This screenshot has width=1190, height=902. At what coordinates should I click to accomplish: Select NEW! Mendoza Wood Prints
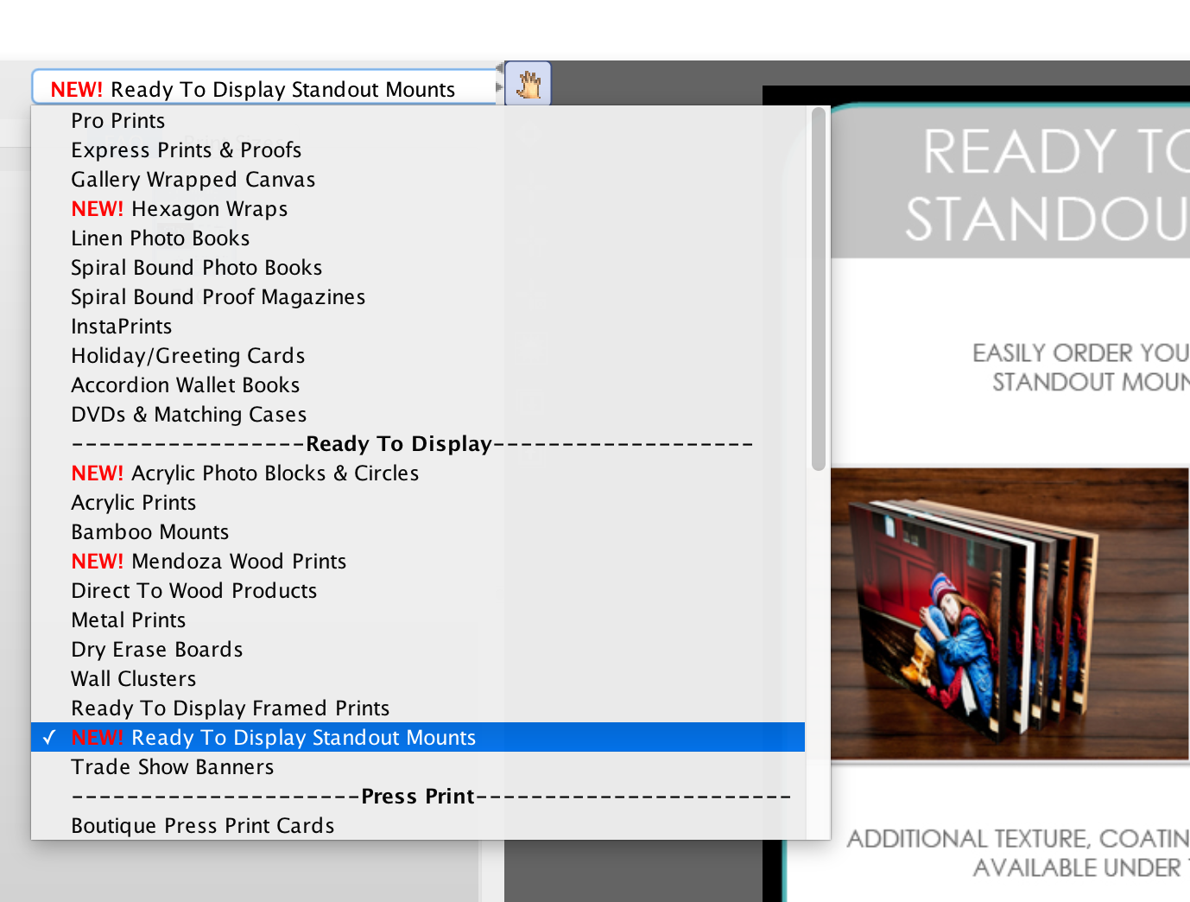pos(418,562)
